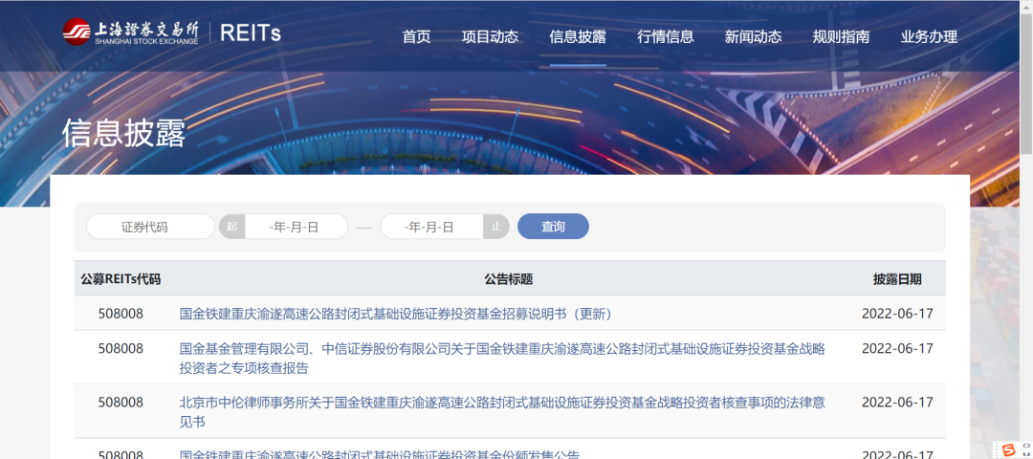
Task: Click the 信息披露 page banner heading
Action: [x=123, y=134]
